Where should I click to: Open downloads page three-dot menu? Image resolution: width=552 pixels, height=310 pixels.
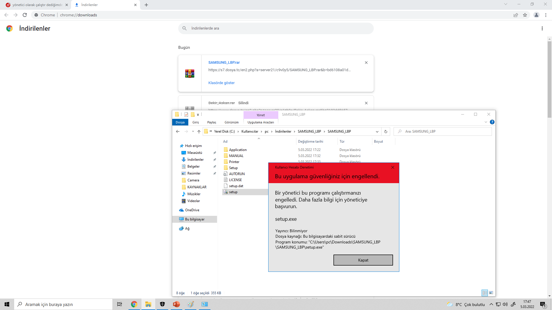pos(542,28)
